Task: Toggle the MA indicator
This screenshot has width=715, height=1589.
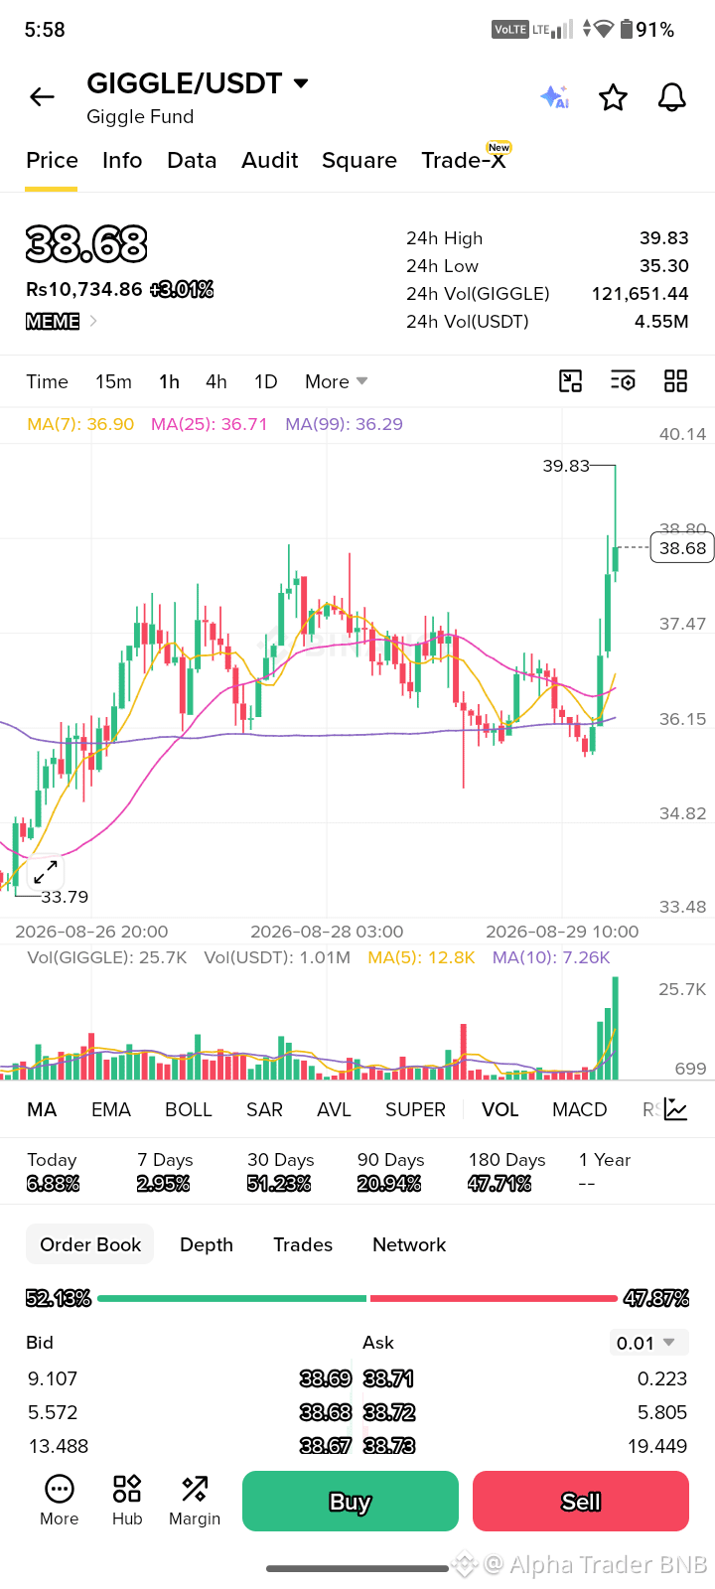Action: (42, 1109)
